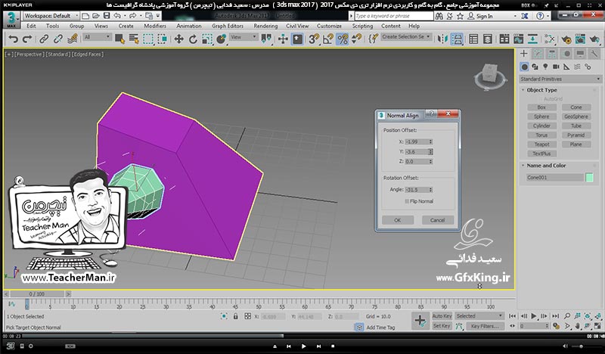Open the Curve Editor
605x354 pixels.
point(519,39)
